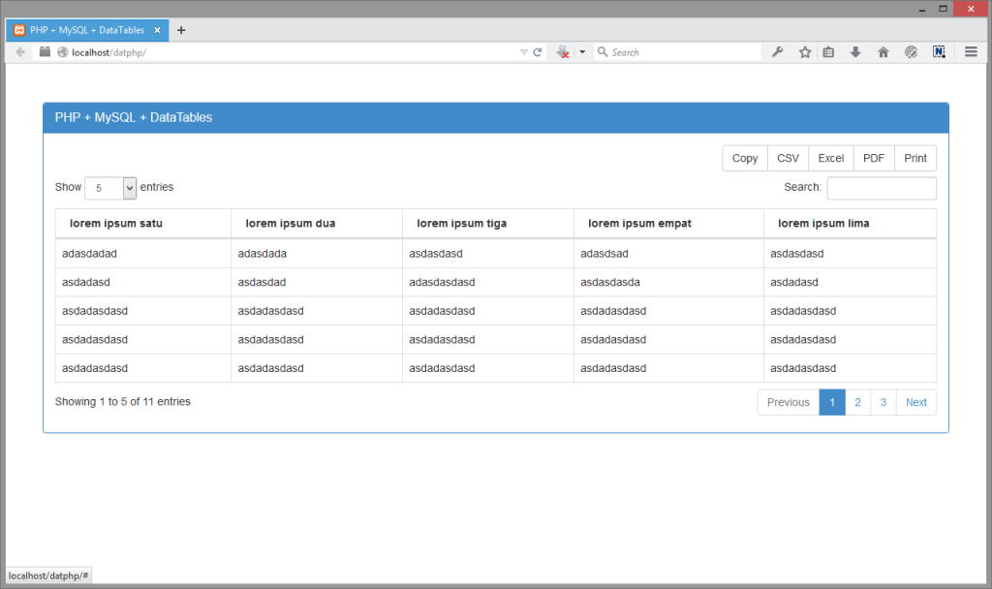992x589 pixels.
Task: Click the globe icon on the toolbar
Action: pos(911,51)
